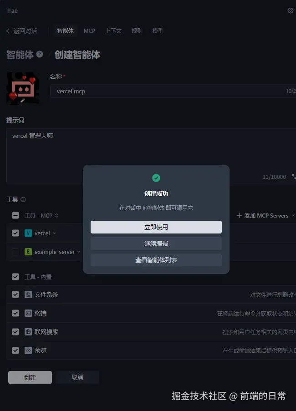Viewport: 296px width, 411px height.
Task: Expand the prompt box with the resize icon
Action: click(294, 177)
